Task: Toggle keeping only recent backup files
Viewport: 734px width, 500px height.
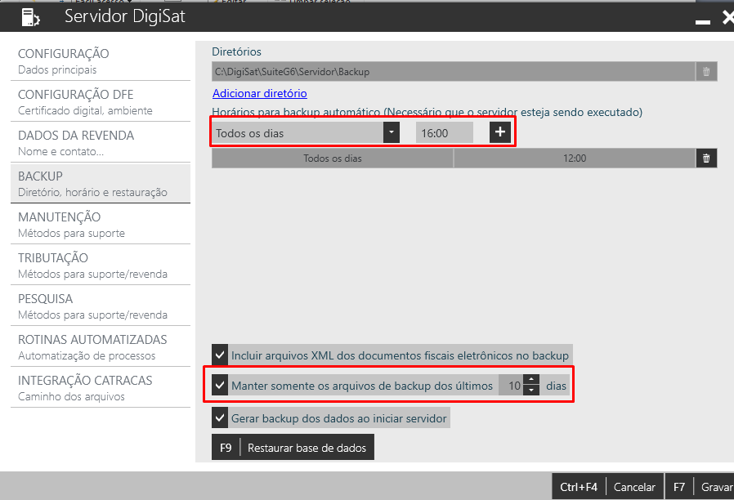Action: tap(220, 386)
